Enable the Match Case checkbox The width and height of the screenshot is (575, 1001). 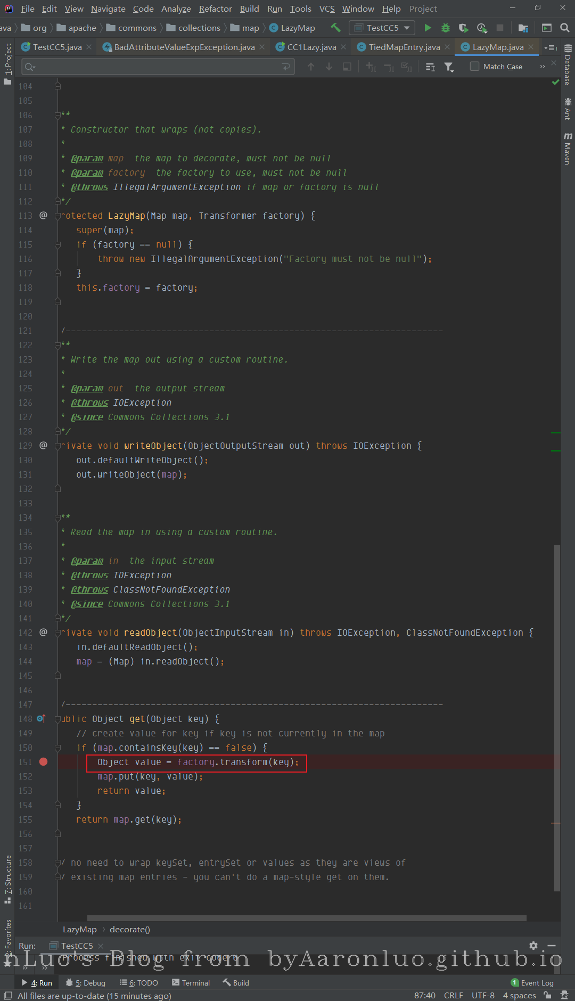tap(474, 67)
